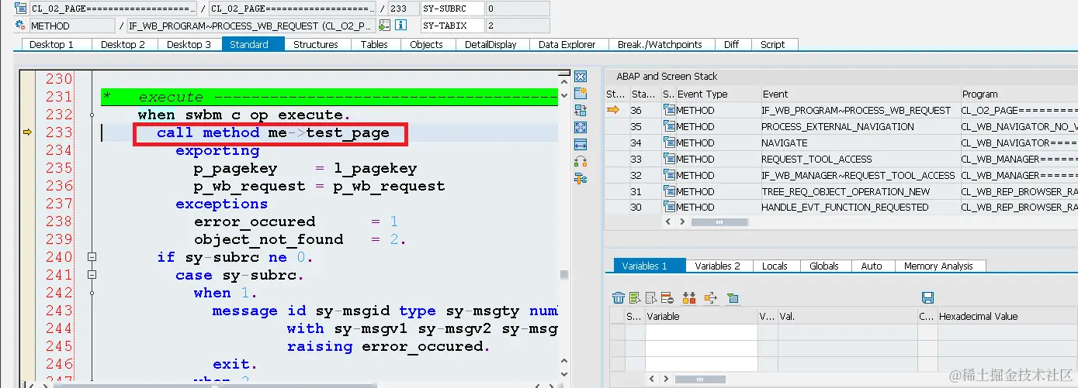Click the gear icon left of the METHOD field
Viewport: 1078px width, 388px height.
tap(20, 25)
